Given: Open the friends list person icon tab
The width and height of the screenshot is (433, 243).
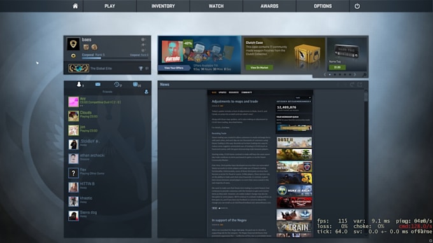Looking at the screenshot, I should click(x=79, y=85).
